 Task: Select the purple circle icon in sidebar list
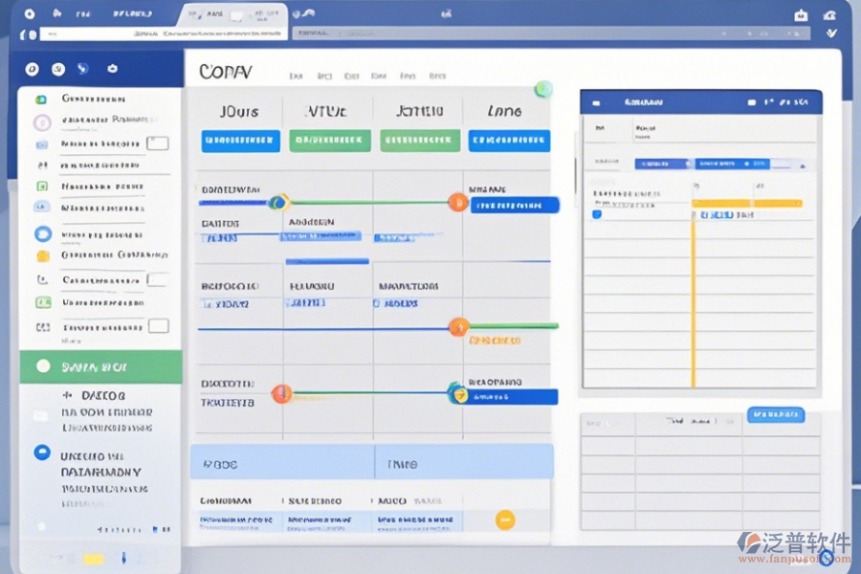[x=42, y=121]
